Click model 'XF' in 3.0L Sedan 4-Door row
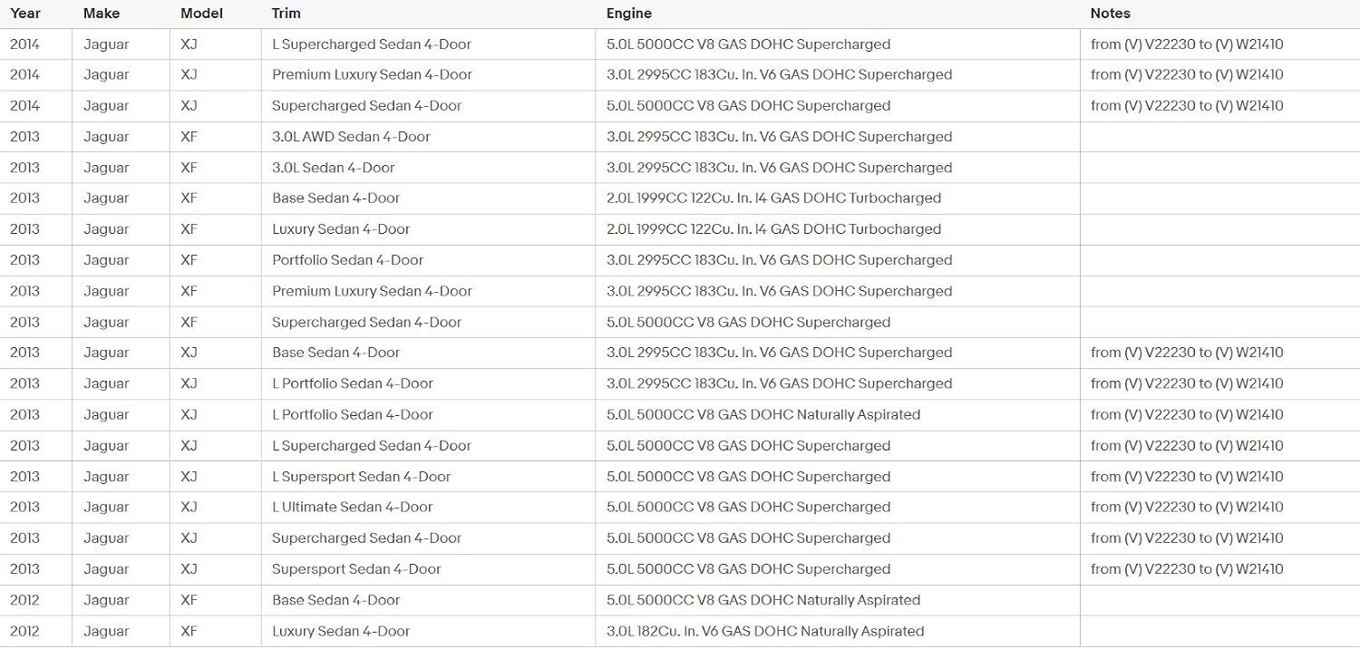 pos(189,168)
